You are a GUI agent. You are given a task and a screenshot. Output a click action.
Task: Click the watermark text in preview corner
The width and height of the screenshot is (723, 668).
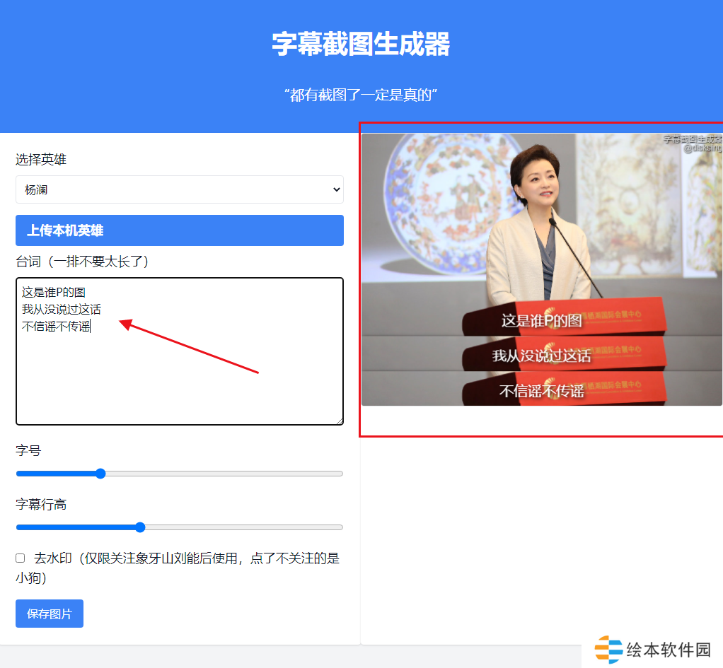(x=693, y=143)
